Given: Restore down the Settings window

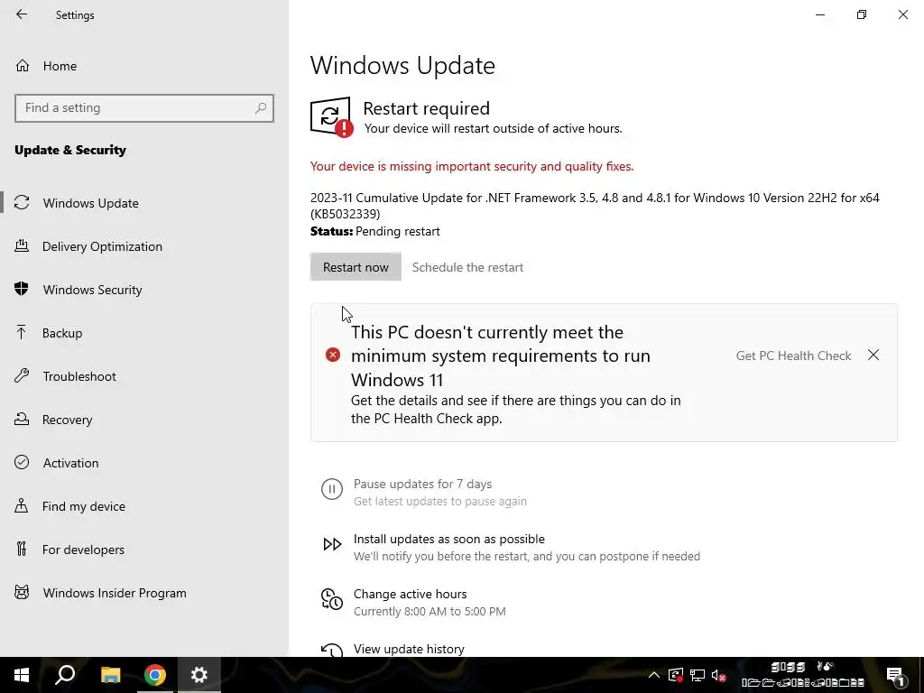Looking at the screenshot, I should click(862, 14).
